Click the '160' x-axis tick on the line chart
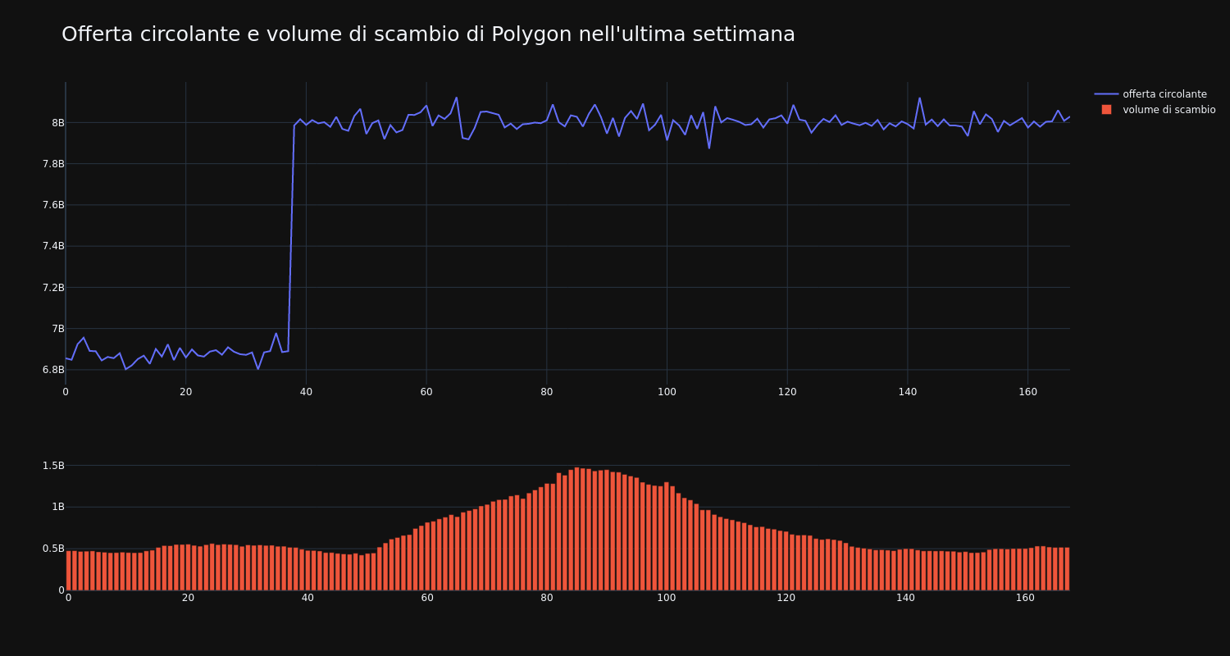The height and width of the screenshot is (656, 1230). pos(1027,392)
